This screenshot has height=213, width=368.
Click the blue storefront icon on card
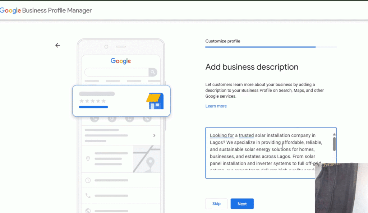point(155,101)
